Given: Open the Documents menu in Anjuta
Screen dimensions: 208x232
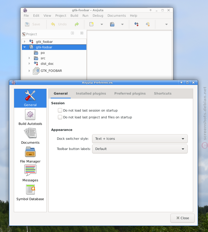Looking at the screenshot, I should [117, 15].
